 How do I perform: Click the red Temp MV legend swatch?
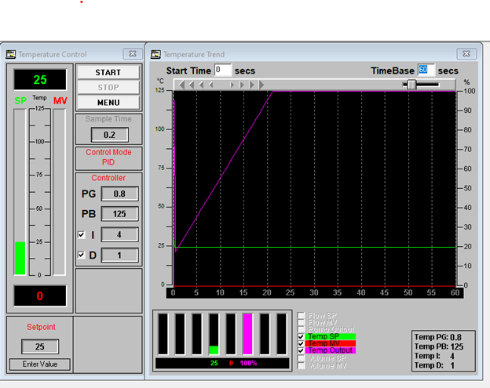[x=331, y=343]
